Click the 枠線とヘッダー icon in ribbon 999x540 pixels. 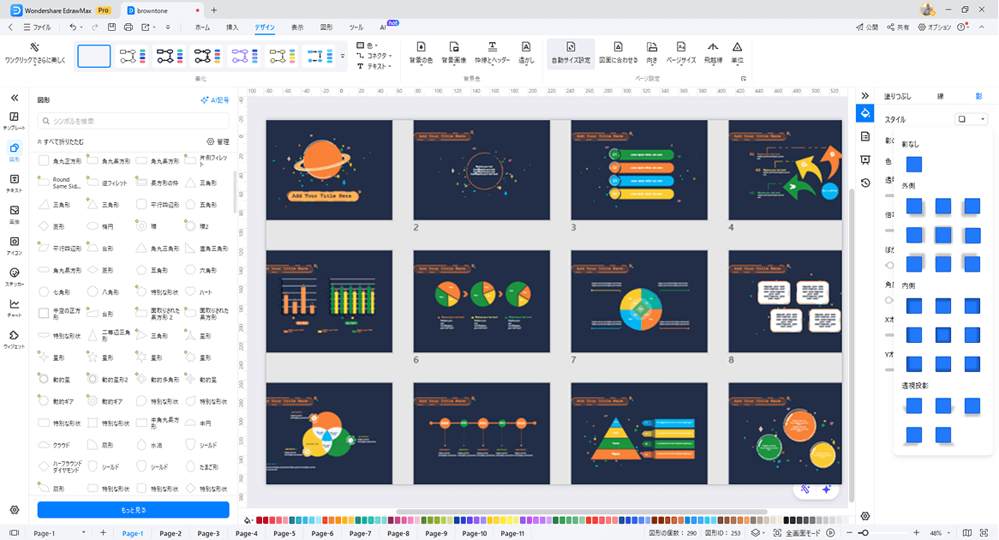(x=492, y=48)
